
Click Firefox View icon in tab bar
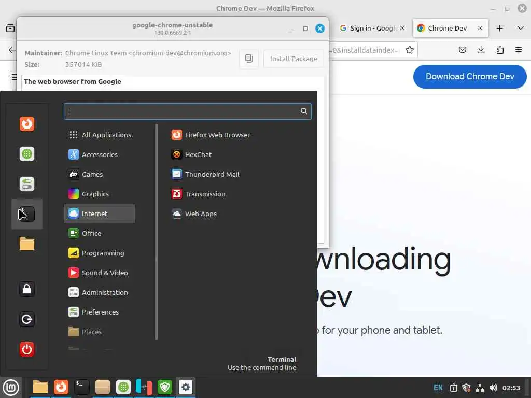(x=10, y=28)
